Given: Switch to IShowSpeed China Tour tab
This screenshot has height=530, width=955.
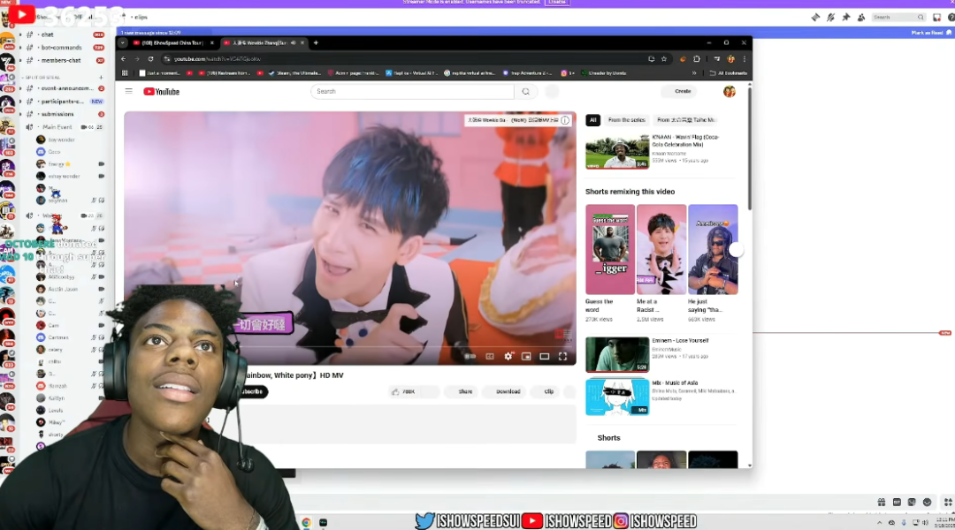Looking at the screenshot, I should coord(173,42).
